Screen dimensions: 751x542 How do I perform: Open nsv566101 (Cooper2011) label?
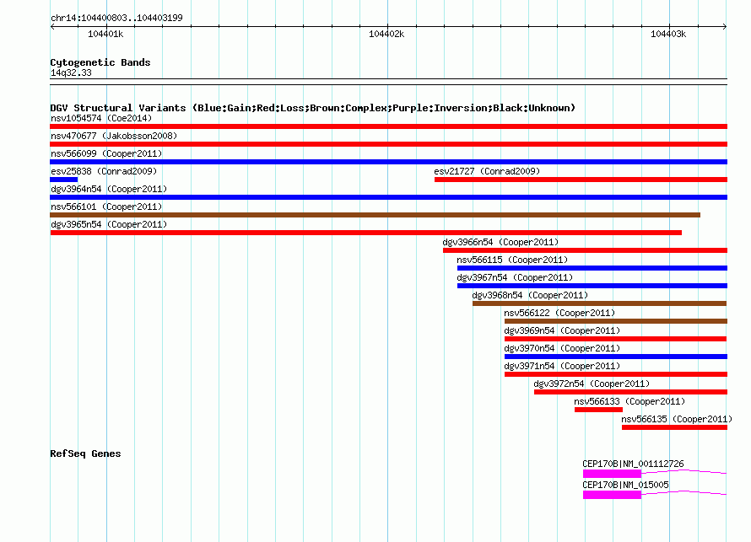pyautogui.click(x=106, y=207)
